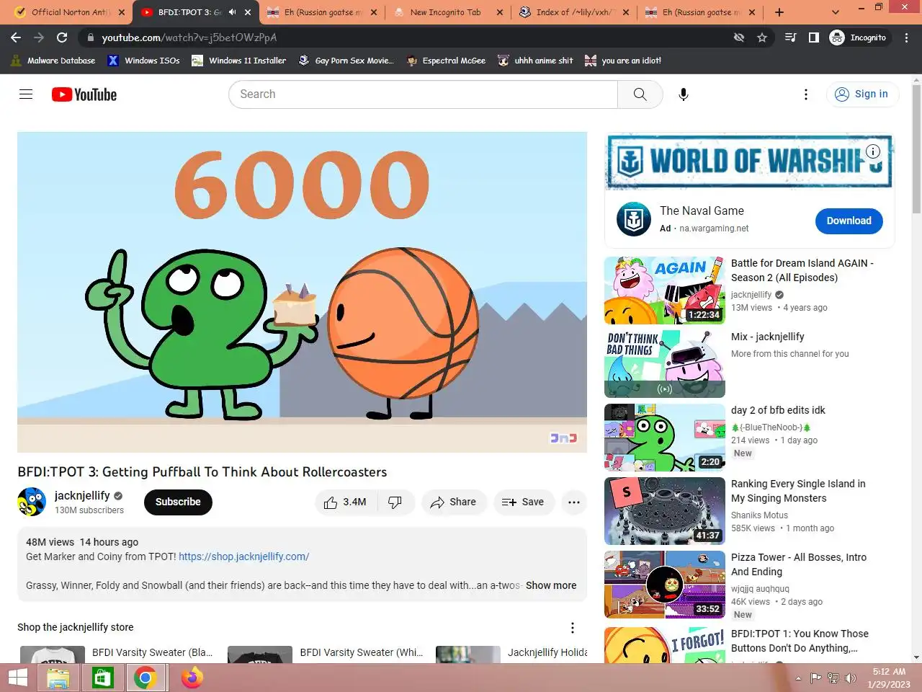Like the video with thumbs up
922x692 pixels.
coord(345,502)
